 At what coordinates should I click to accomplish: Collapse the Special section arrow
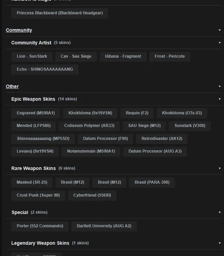pyautogui.click(x=220, y=212)
